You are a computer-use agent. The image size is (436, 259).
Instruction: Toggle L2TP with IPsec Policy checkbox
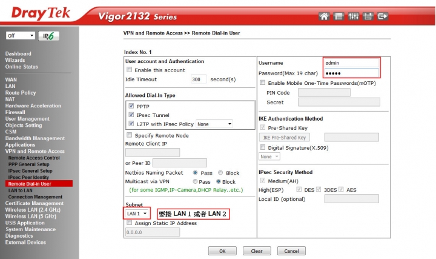coord(131,124)
